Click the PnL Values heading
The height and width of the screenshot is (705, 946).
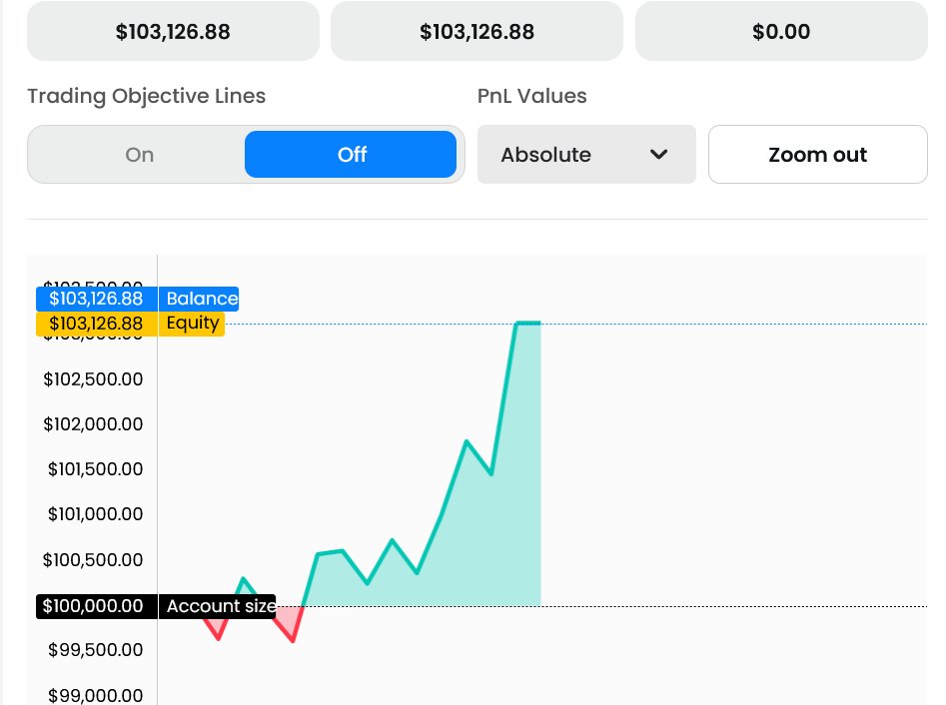pos(532,96)
